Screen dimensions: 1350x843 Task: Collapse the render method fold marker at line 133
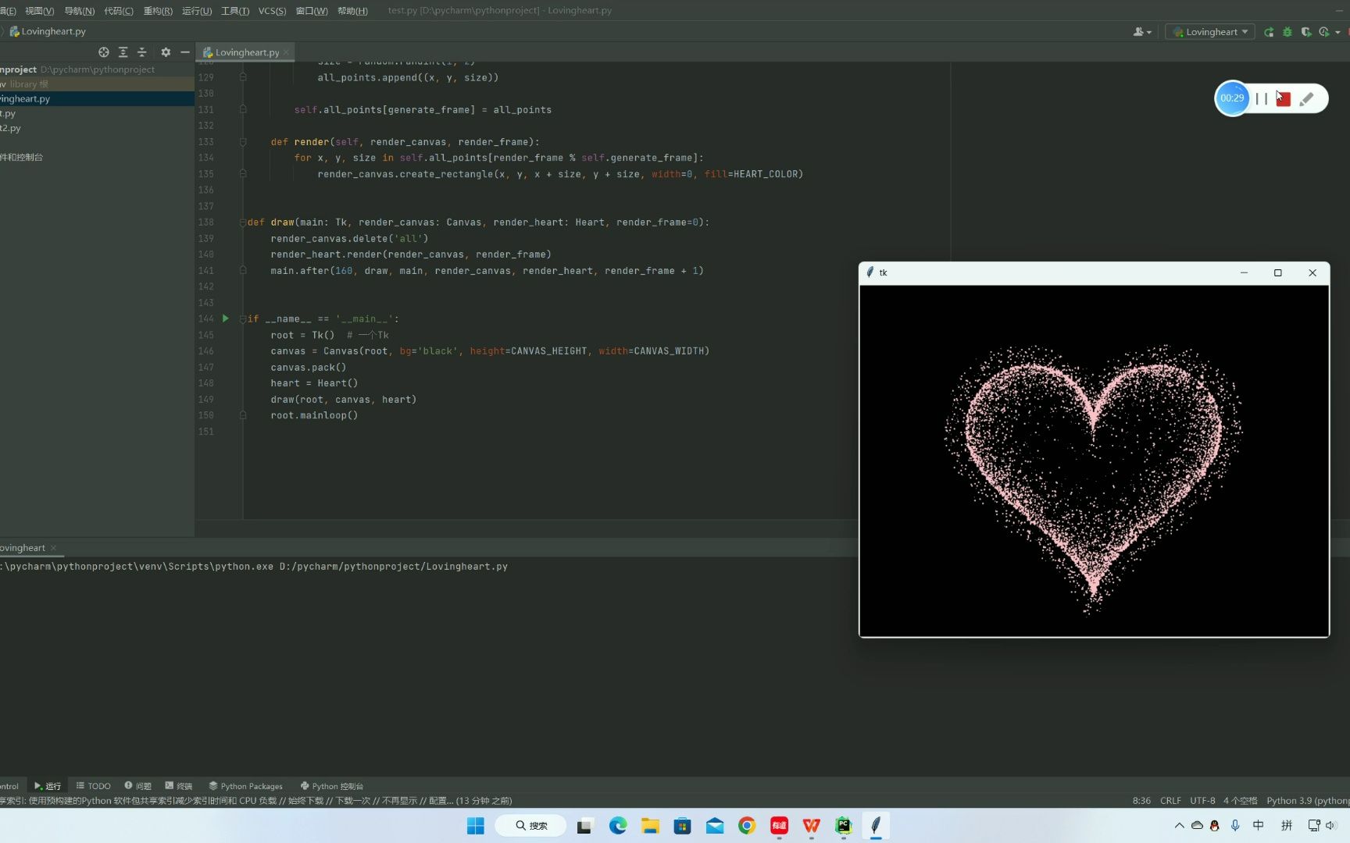coord(243,142)
